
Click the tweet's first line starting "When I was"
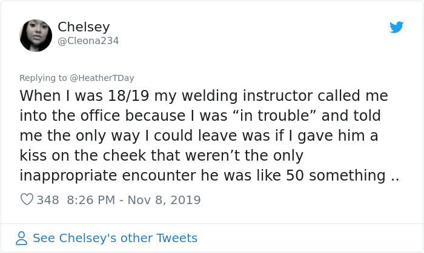(204, 97)
